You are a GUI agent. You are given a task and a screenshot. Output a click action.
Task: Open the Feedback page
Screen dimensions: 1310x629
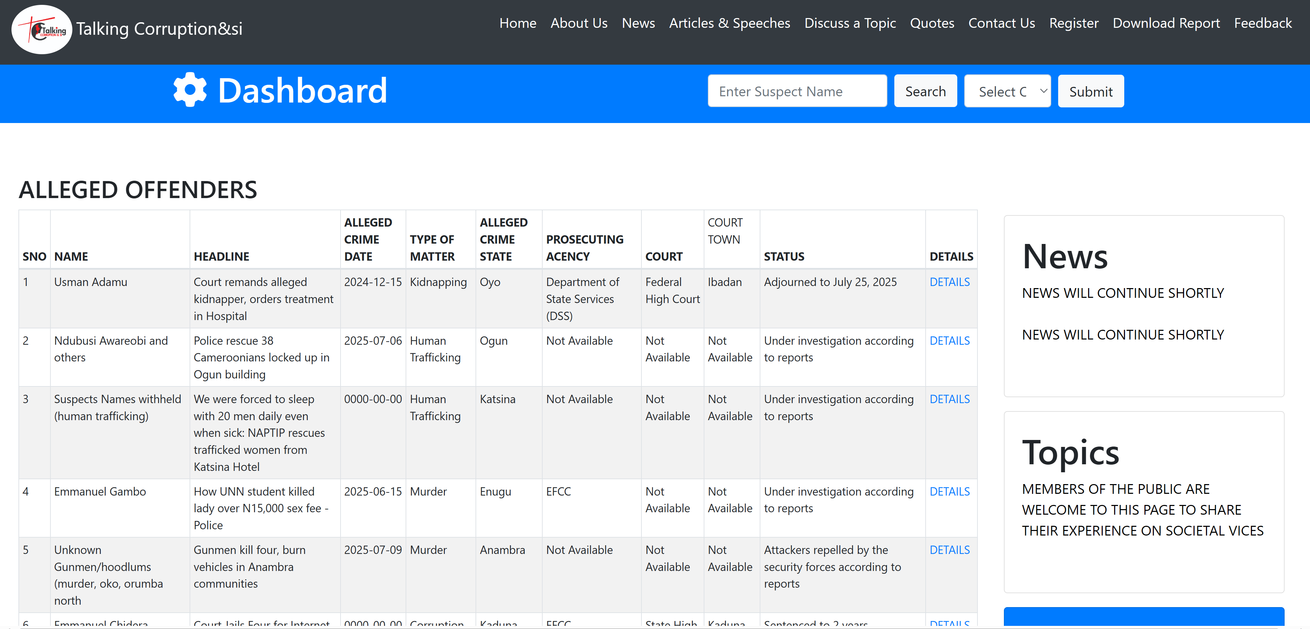click(x=1262, y=23)
